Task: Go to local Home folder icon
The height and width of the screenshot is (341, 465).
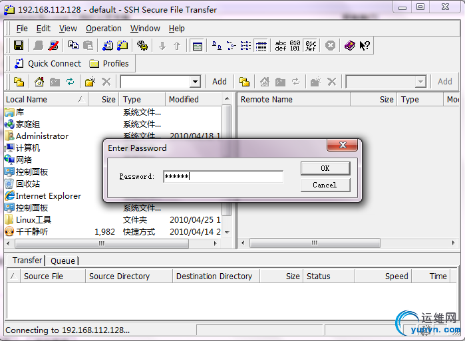Action: [x=39, y=82]
